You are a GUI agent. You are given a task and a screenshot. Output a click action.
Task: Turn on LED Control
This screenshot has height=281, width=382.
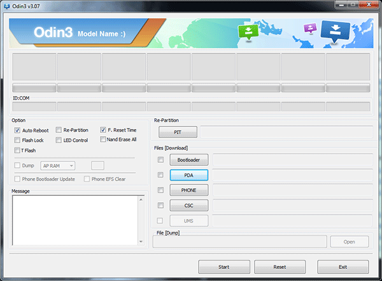[x=59, y=140]
